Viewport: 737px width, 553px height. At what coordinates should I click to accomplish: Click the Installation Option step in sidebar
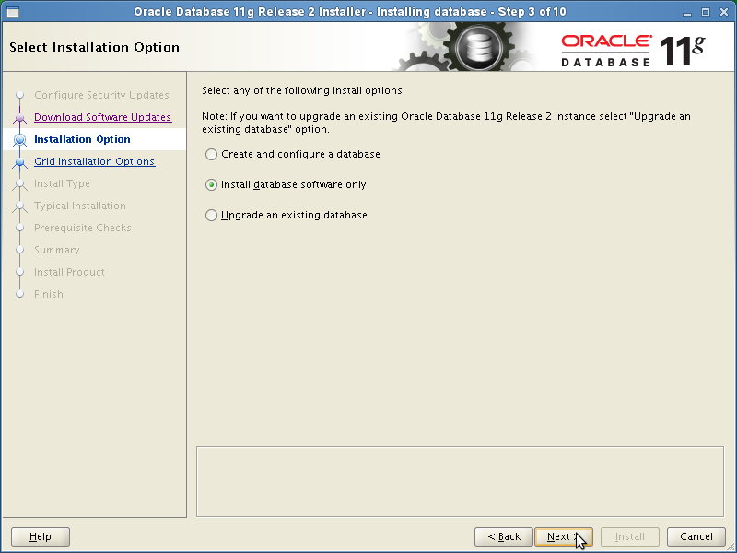click(82, 139)
